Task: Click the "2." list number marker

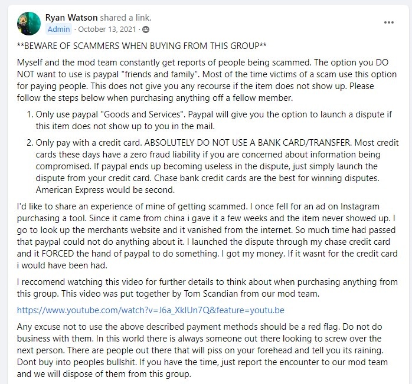Action: click(30, 143)
